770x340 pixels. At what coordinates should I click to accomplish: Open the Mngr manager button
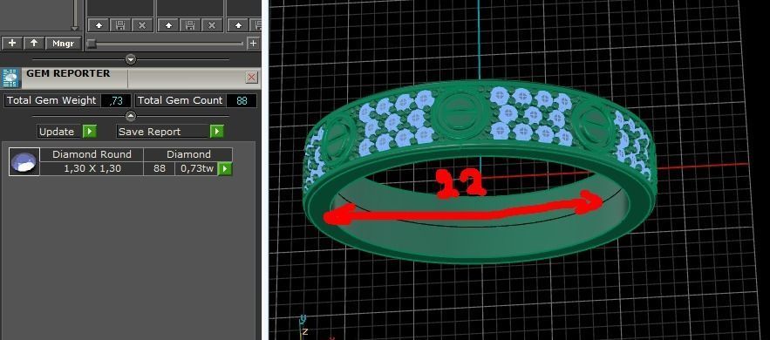point(64,44)
